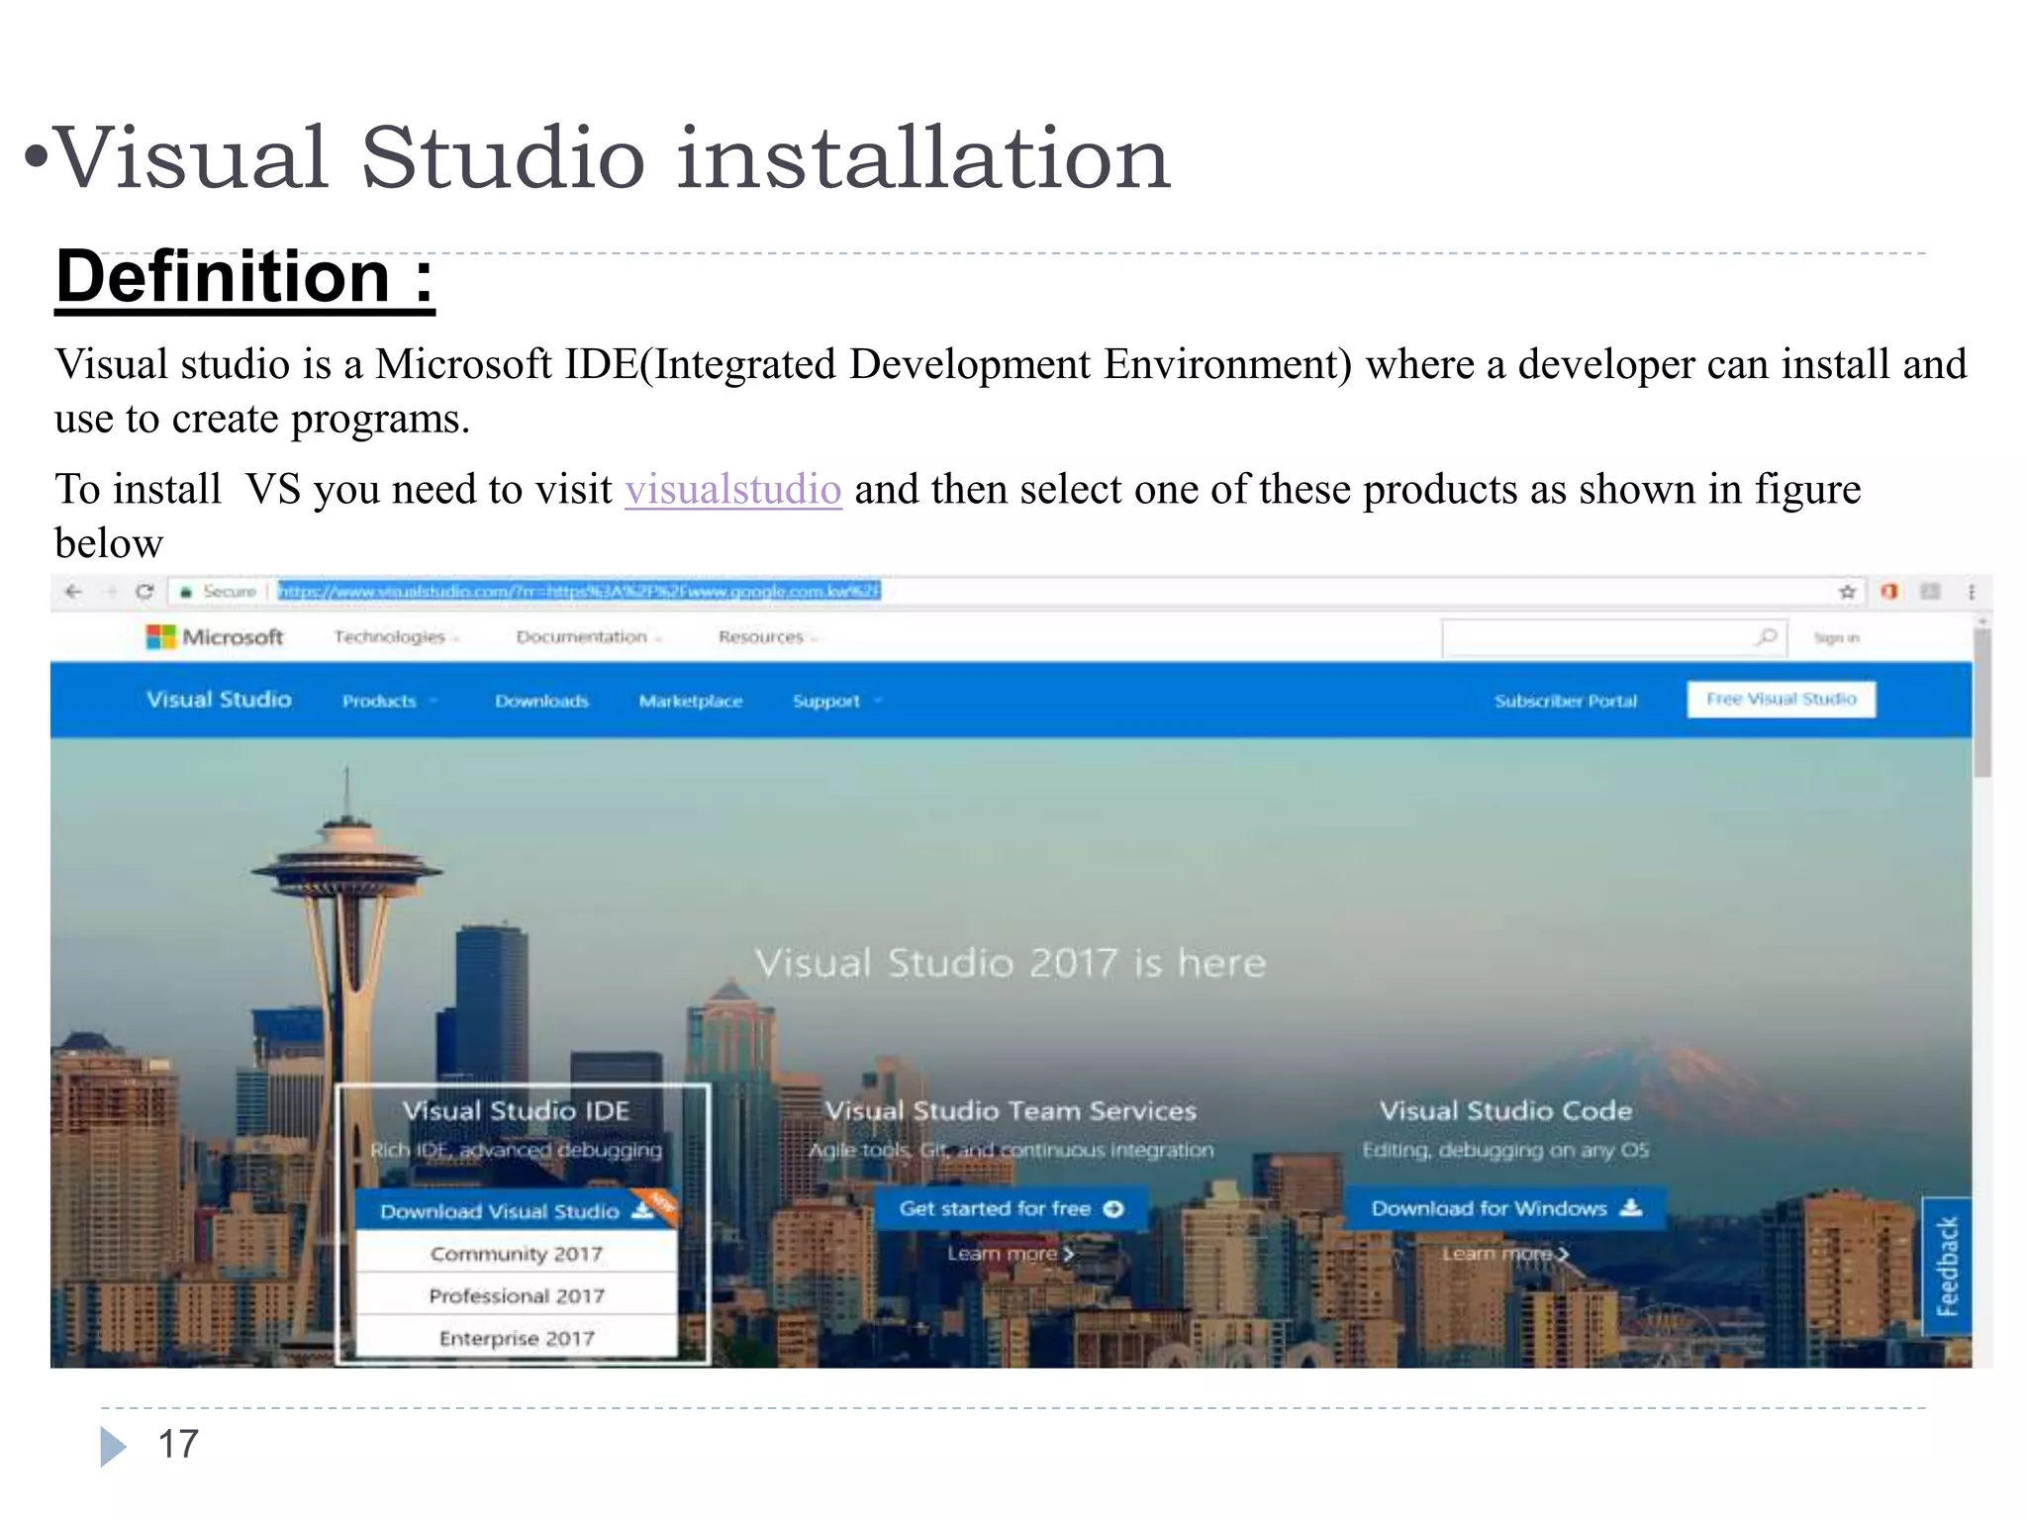Select Community 2017 download option
Viewport: 2027px width, 1520px height.
[x=516, y=1254]
